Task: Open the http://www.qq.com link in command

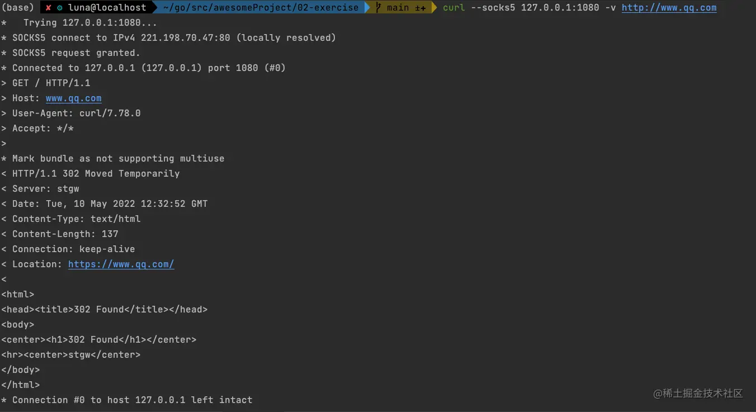Action: pyautogui.click(x=669, y=8)
